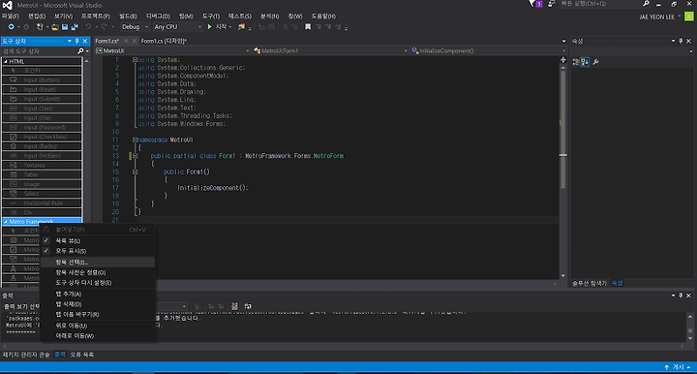Viewport: 697px width, 374px height.
Task: Click the quick launch magnifier icon
Action: click(646, 4)
